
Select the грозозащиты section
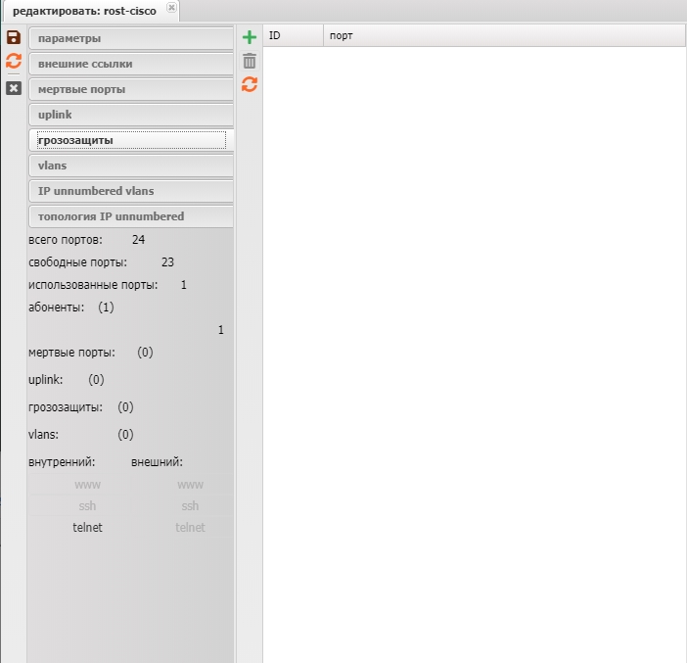pyautogui.click(x=130, y=140)
